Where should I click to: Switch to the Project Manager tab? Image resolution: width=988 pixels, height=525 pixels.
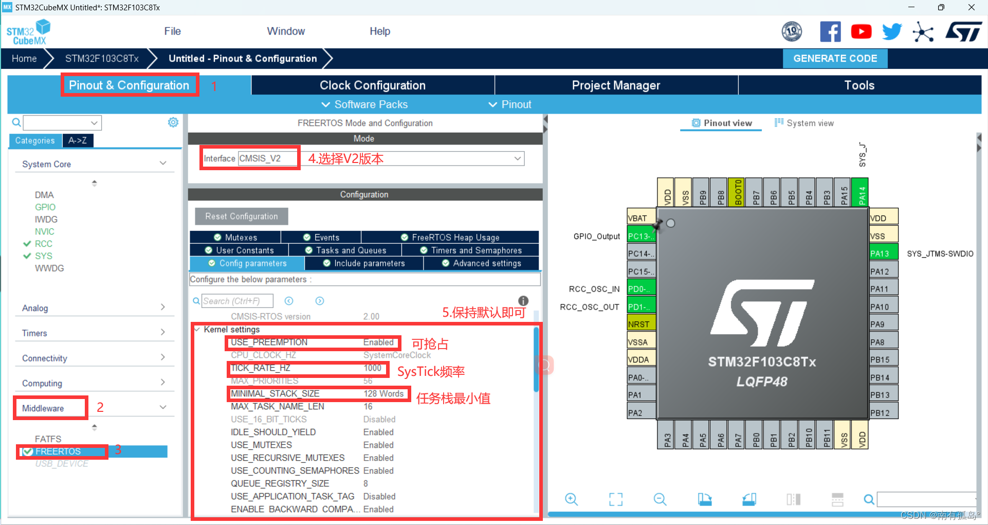tap(616, 85)
